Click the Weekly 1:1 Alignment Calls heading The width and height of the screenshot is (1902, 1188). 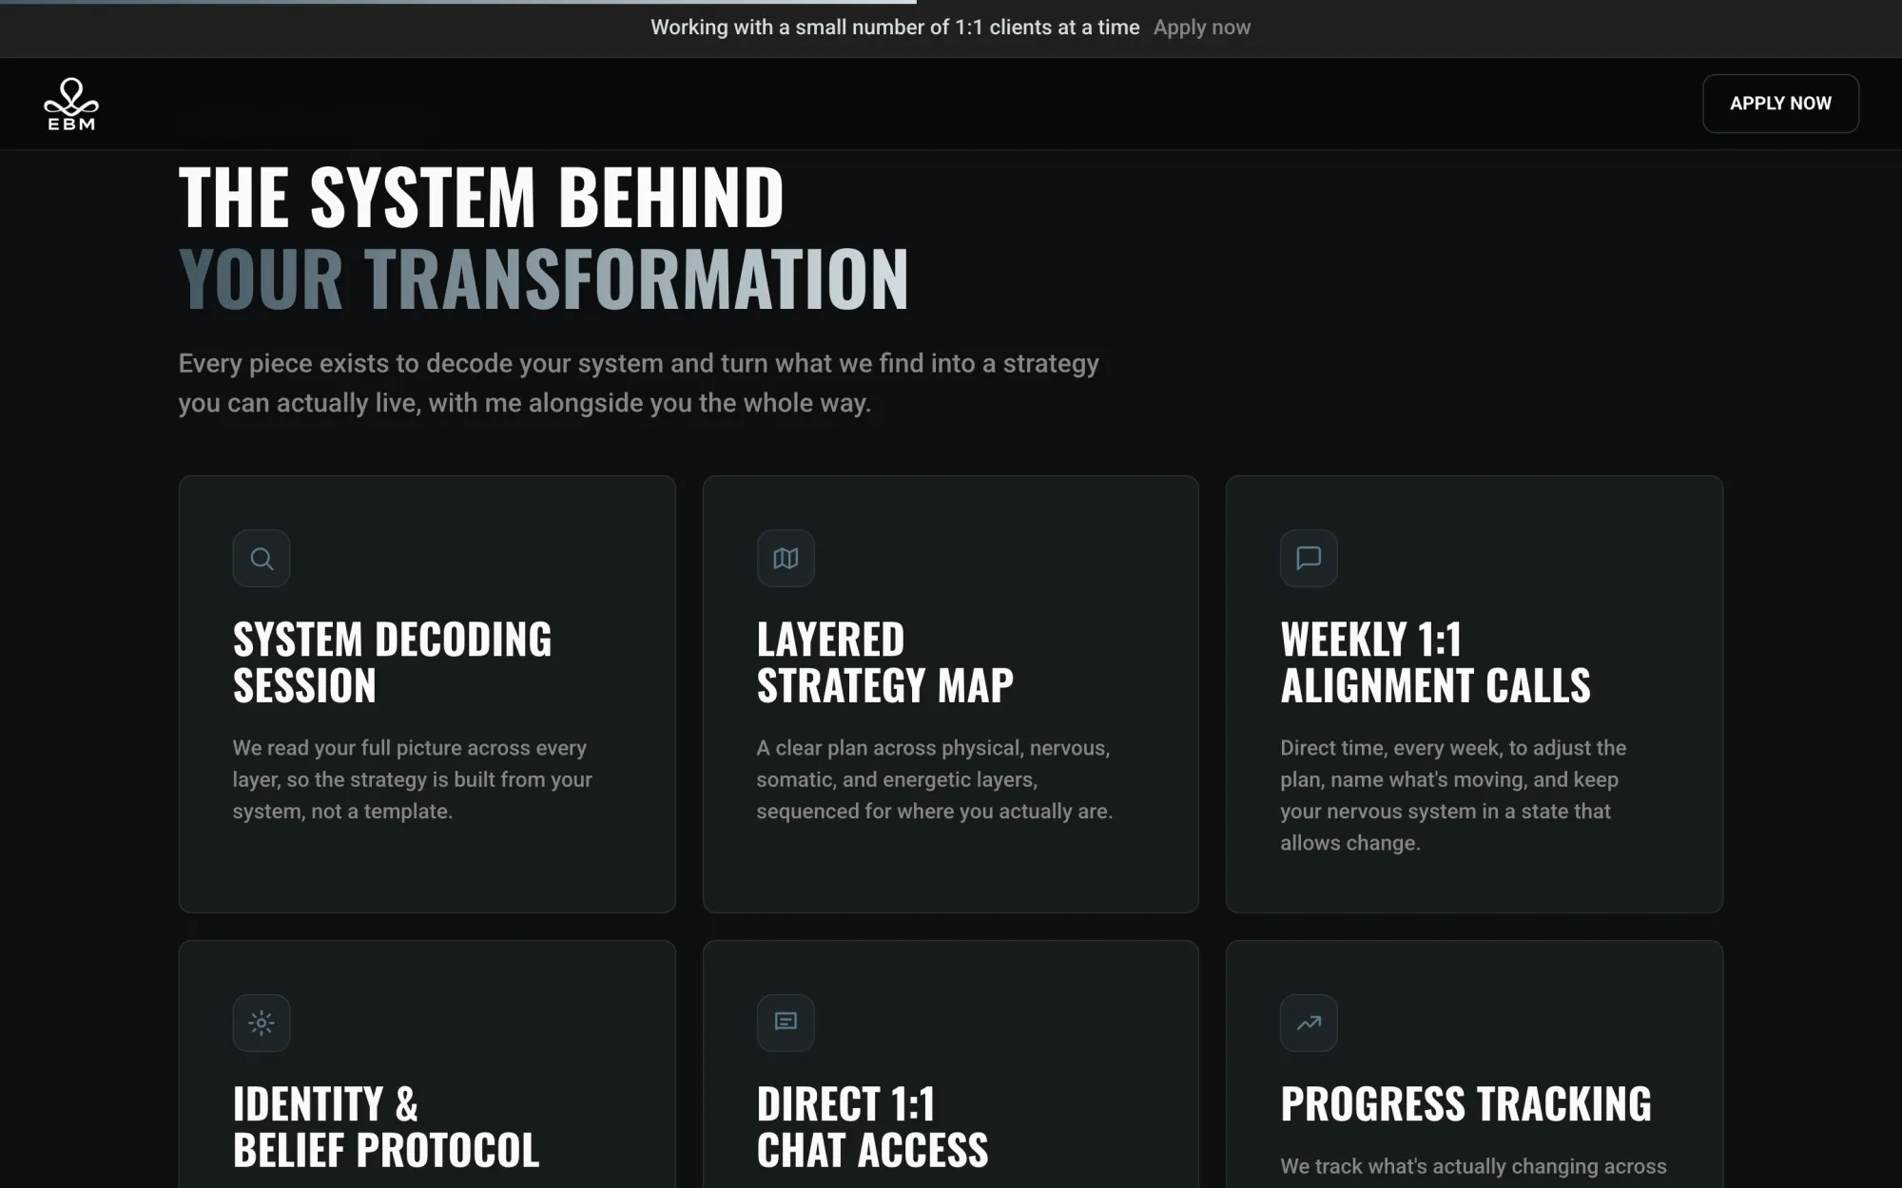(1435, 662)
